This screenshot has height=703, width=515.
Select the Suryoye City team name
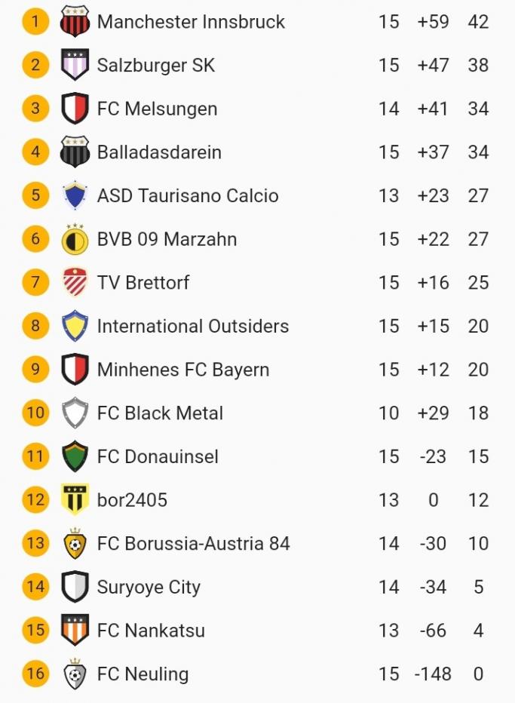149,588
